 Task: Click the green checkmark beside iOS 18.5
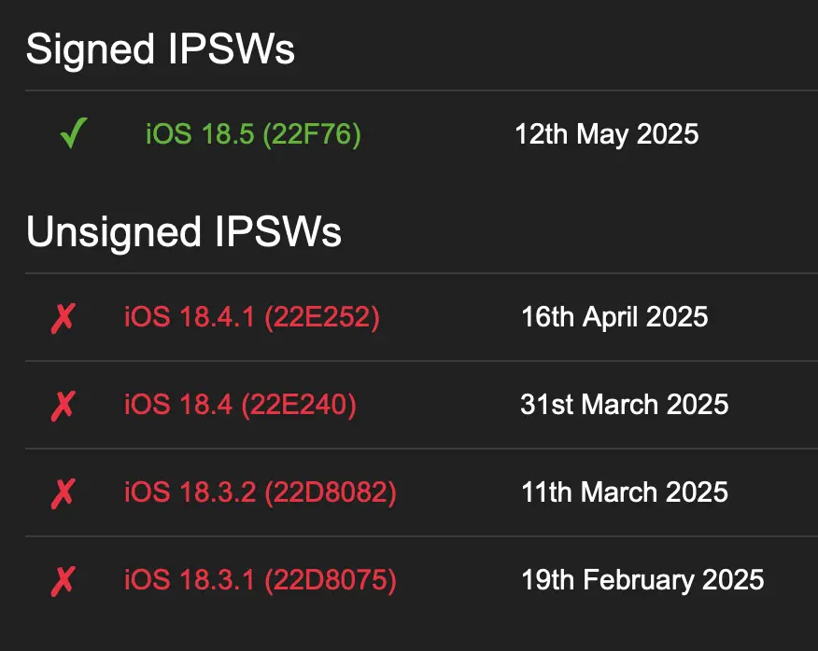coord(73,135)
